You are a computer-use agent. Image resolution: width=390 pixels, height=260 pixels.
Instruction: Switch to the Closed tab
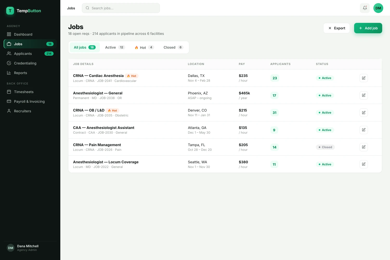click(x=173, y=47)
